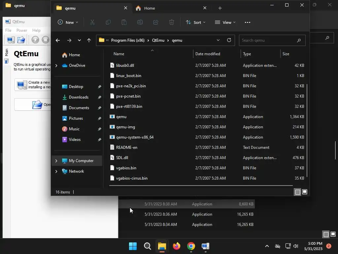This screenshot has height=254, width=338.
Task: Open taskbar Search magnifier
Action: pyautogui.click(x=148, y=246)
